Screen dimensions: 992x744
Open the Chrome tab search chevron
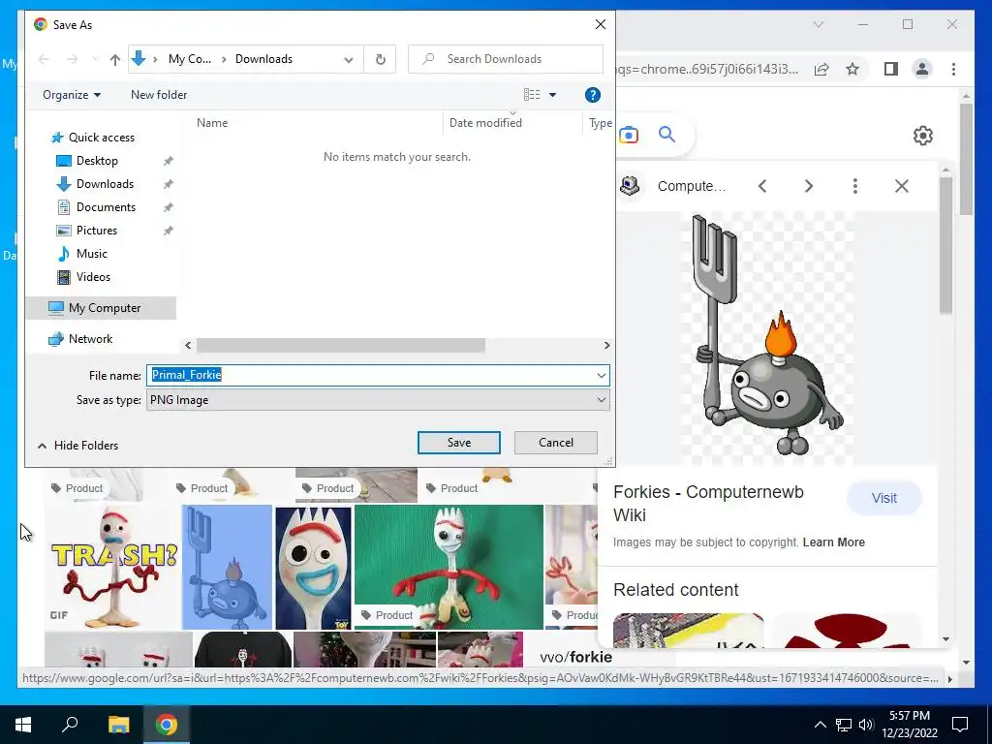coord(818,24)
